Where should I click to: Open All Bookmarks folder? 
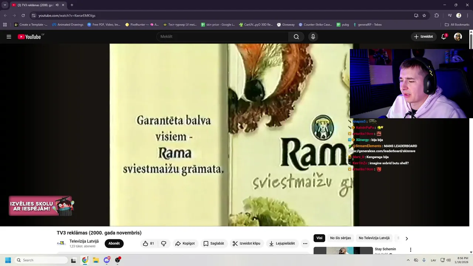(x=457, y=25)
